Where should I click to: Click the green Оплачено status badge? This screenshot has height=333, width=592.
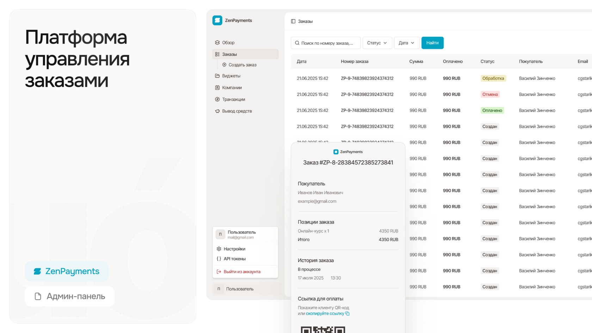click(x=492, y=111)
